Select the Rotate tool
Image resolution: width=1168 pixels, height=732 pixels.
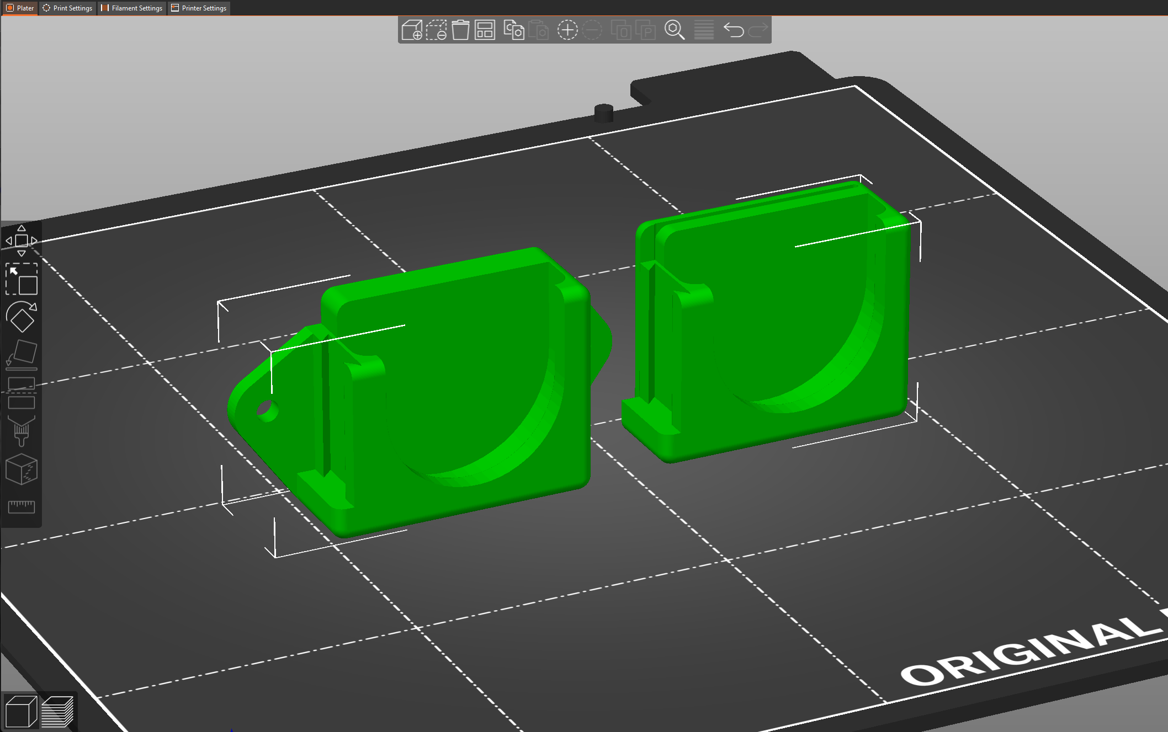point(22,317)
